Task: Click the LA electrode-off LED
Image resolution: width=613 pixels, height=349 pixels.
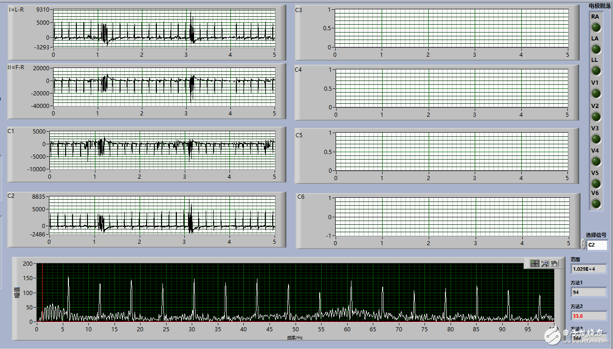Action: click(595, 49)
